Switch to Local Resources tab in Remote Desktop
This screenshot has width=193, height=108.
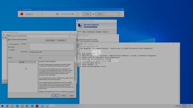(91, 32)
